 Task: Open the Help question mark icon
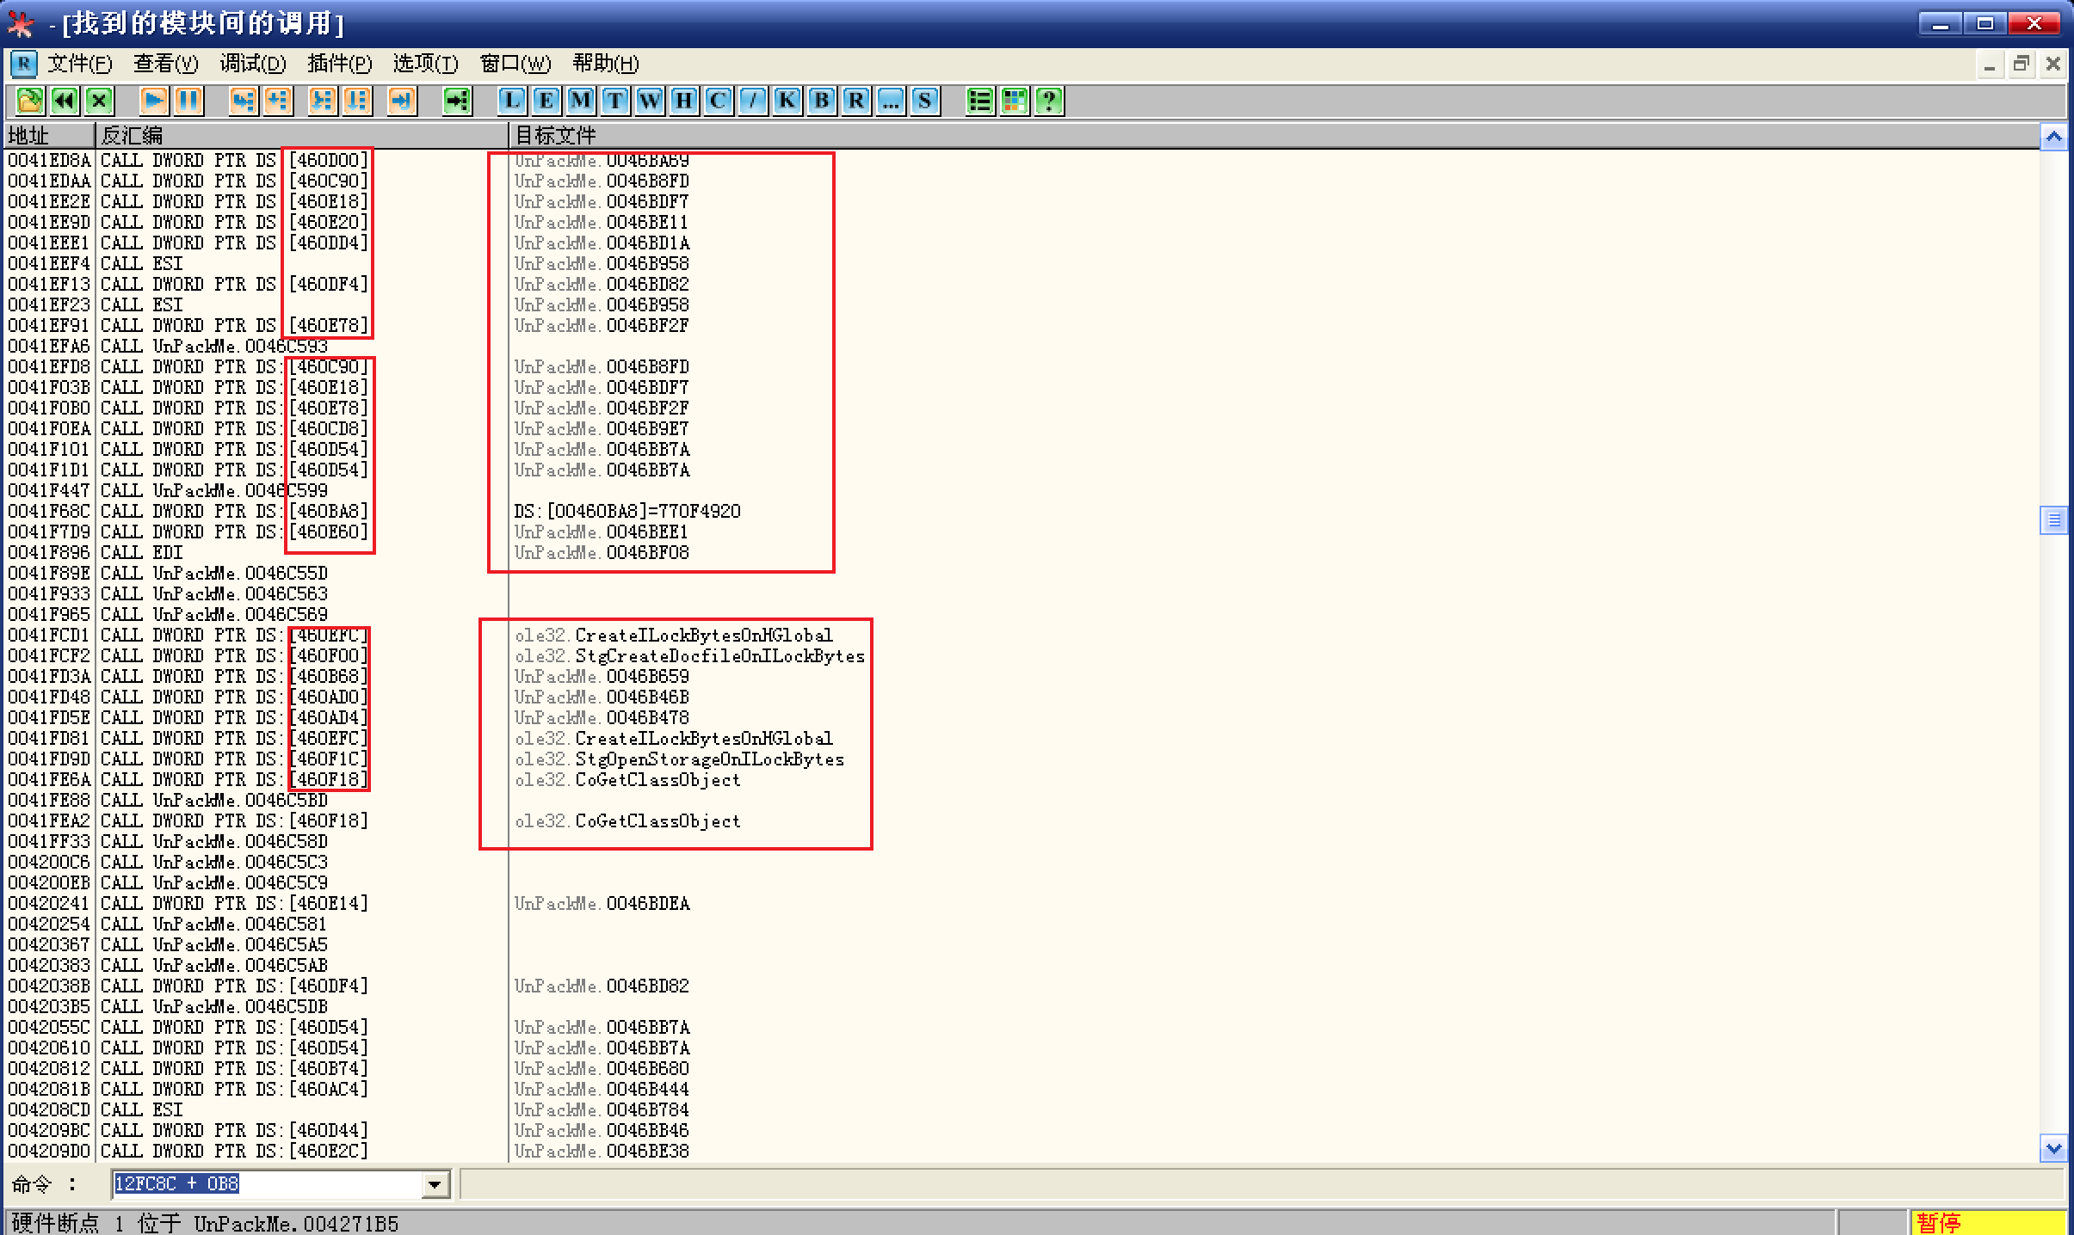[1049, 101]
